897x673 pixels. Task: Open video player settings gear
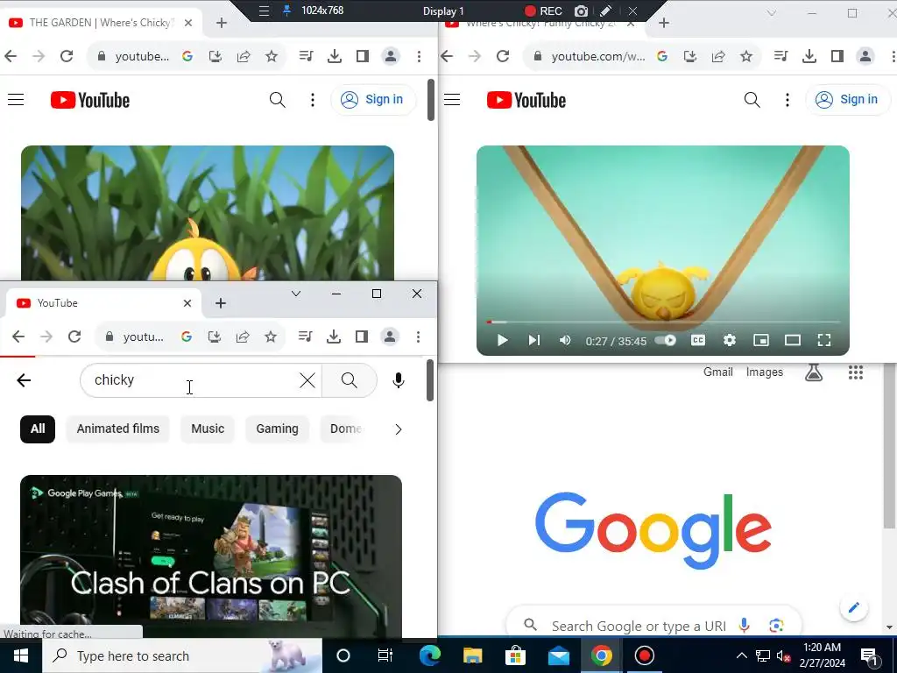[730, 341]
